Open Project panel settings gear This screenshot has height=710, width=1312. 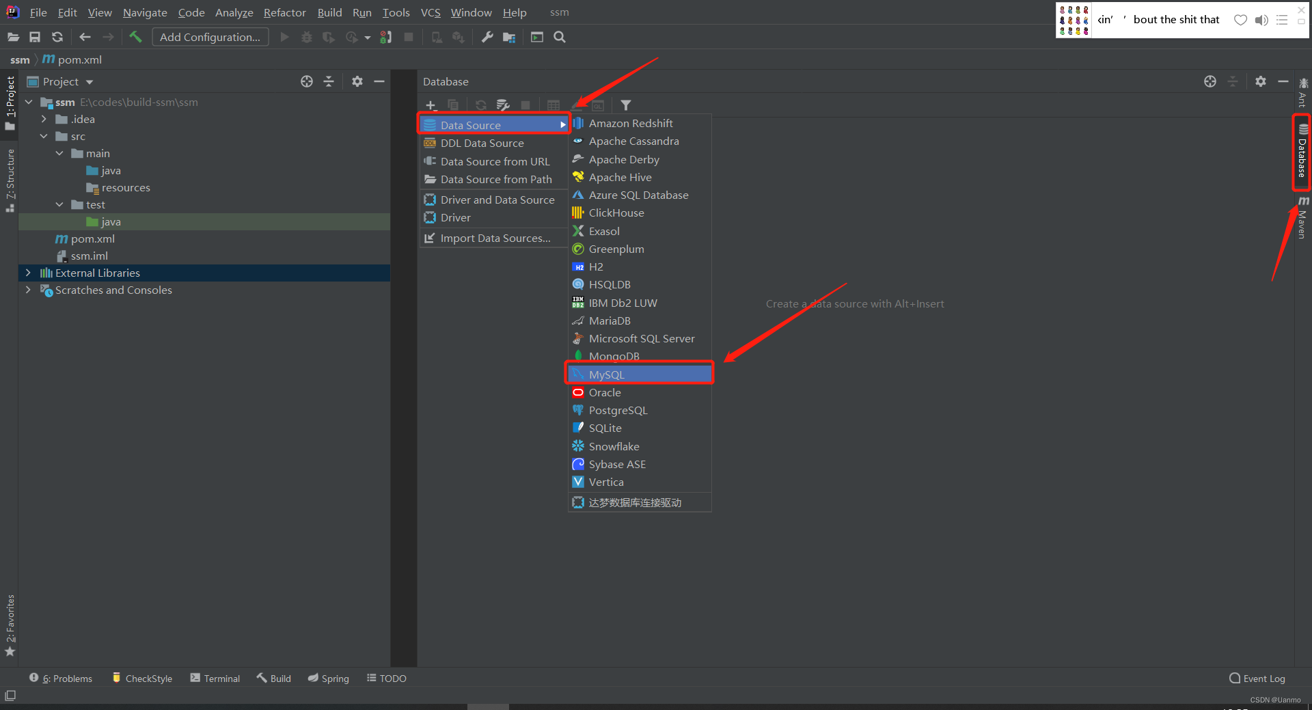357,81
